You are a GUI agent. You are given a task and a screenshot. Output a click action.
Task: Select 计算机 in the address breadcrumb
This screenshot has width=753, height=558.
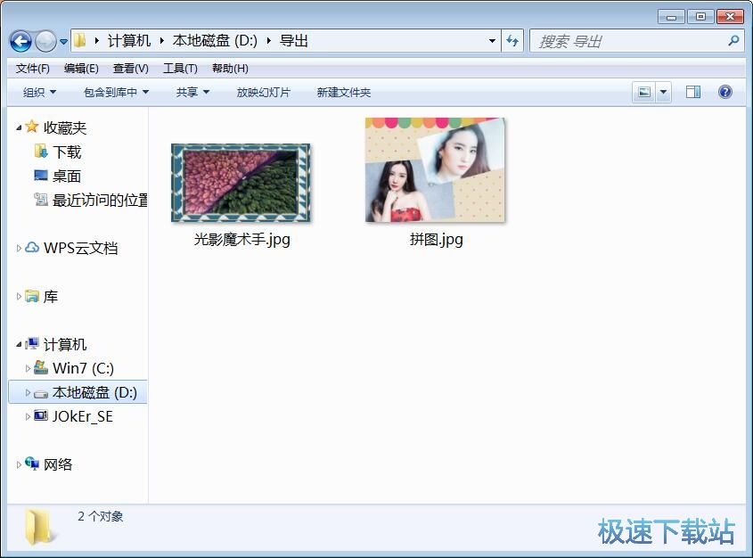[x=128, y=41]
